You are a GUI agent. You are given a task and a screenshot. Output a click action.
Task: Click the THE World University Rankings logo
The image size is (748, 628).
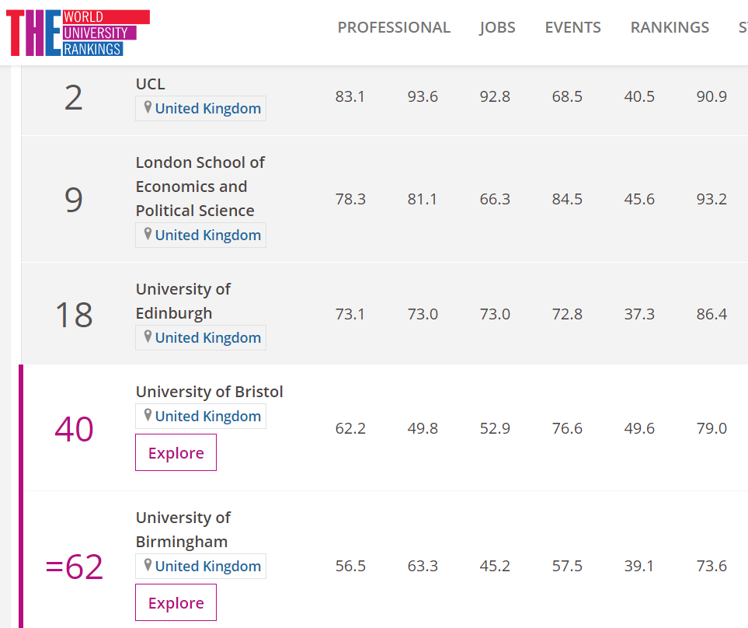click(78, 33)
